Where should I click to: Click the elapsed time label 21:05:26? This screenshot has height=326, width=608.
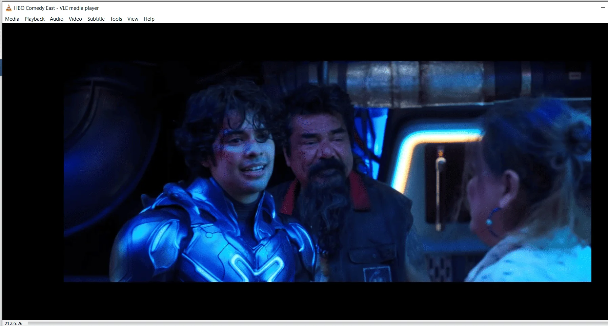click(14, 323)
